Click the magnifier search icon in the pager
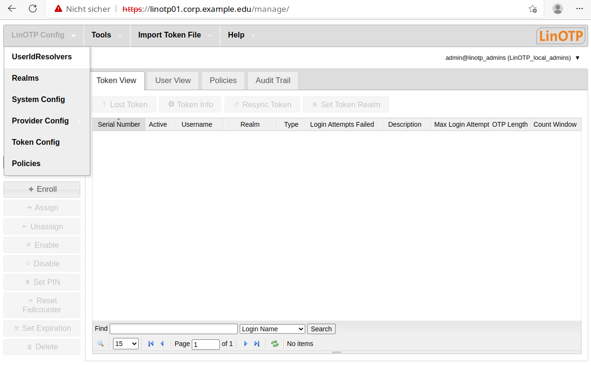The height and width of the screenshot is (365, 591). (100, 344)
